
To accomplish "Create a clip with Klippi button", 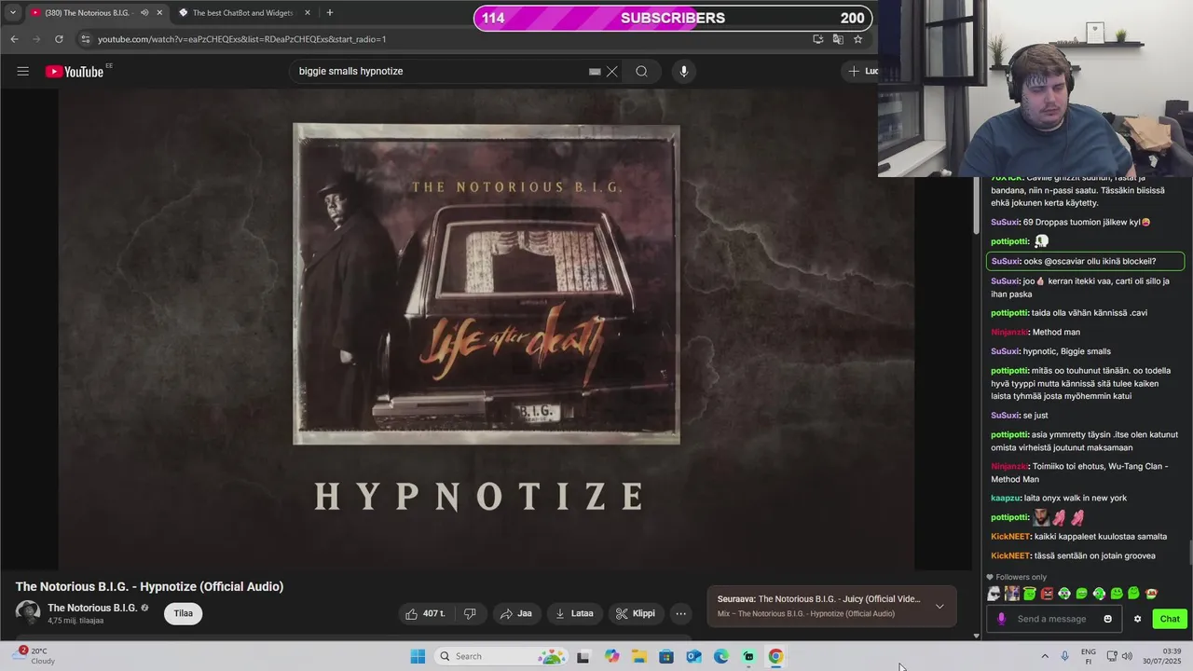I will [x=636, y=613].
